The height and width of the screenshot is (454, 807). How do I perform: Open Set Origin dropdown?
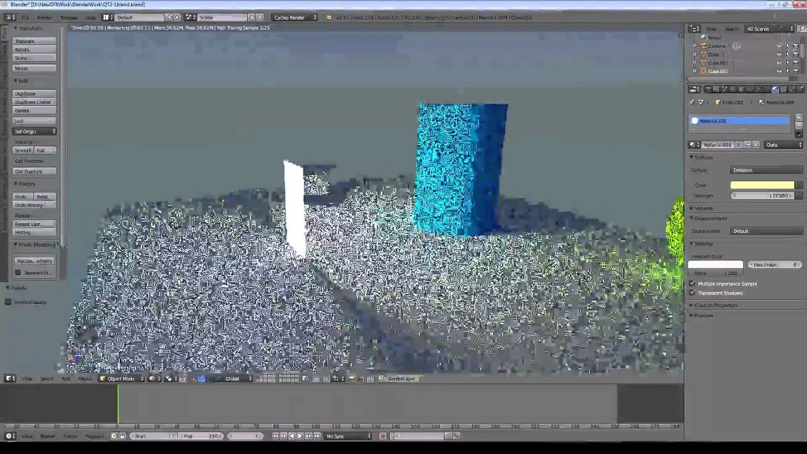35,131
